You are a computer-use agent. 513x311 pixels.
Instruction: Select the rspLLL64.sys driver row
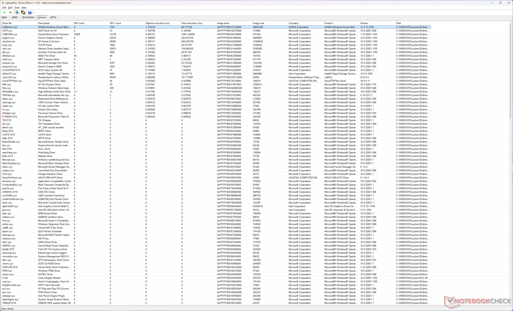pyautogui.click(x=9, y=77)
